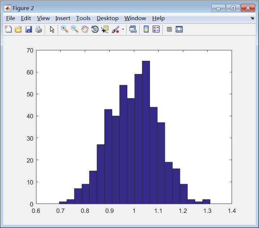
Task: Open a file with the folder icon
Action: point(18,29)
